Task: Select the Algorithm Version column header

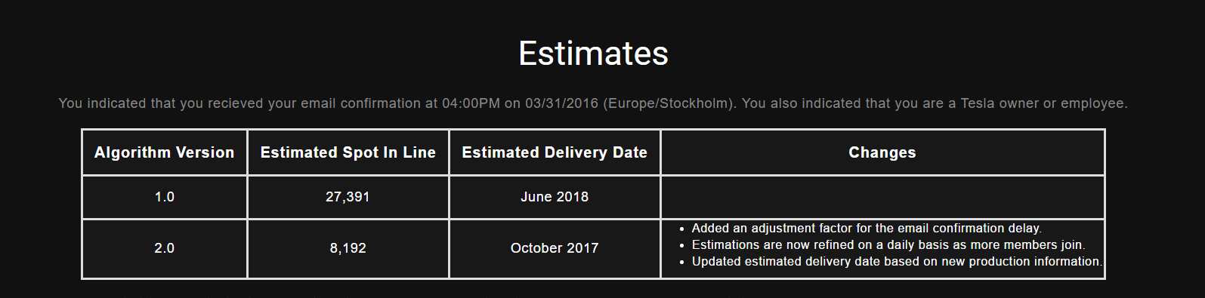Action: [165, 152]
